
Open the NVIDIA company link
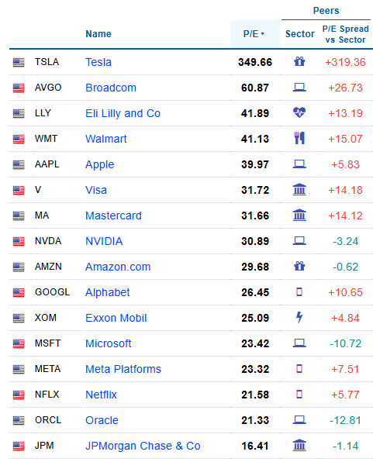click(104, 241)
